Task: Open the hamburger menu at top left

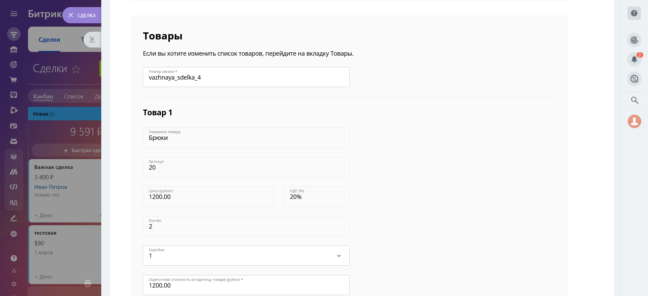Action: [x=14, y=14]
